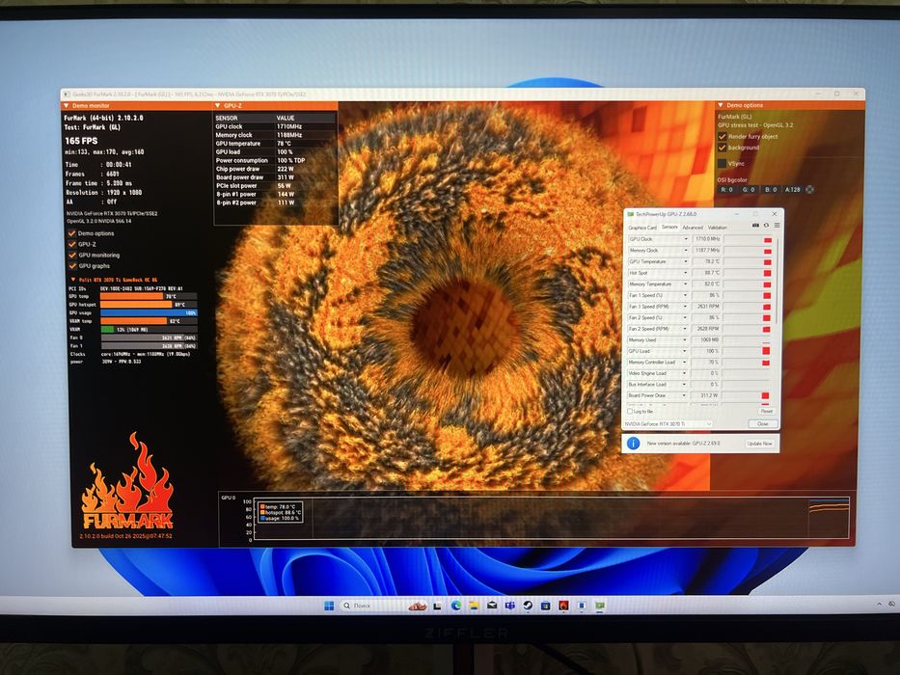The height and width of the screenshot is (675, 900).
Task: Click the GPU-Z screenshot camera icon
Action: pyautogui.click(x=755, y=226)
